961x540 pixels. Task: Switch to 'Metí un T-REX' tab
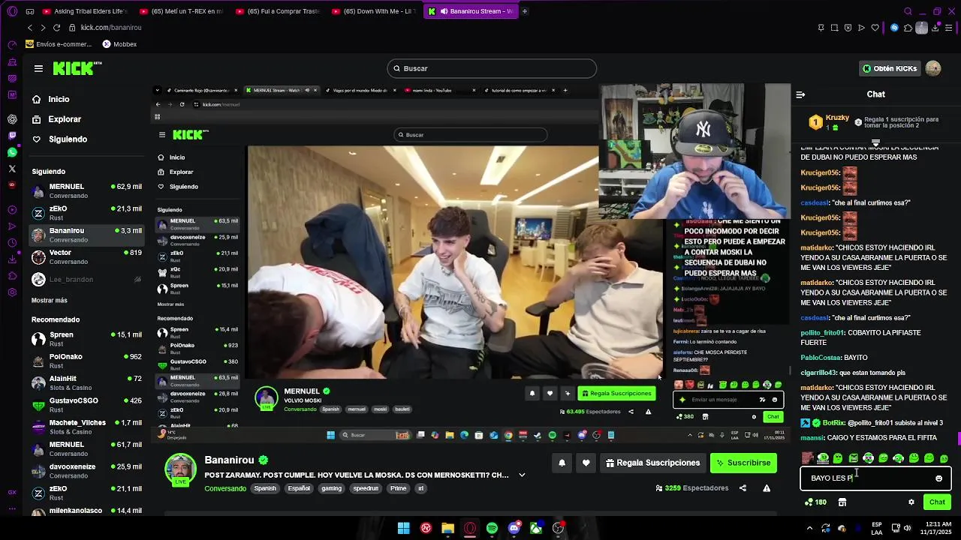[181, 11]
